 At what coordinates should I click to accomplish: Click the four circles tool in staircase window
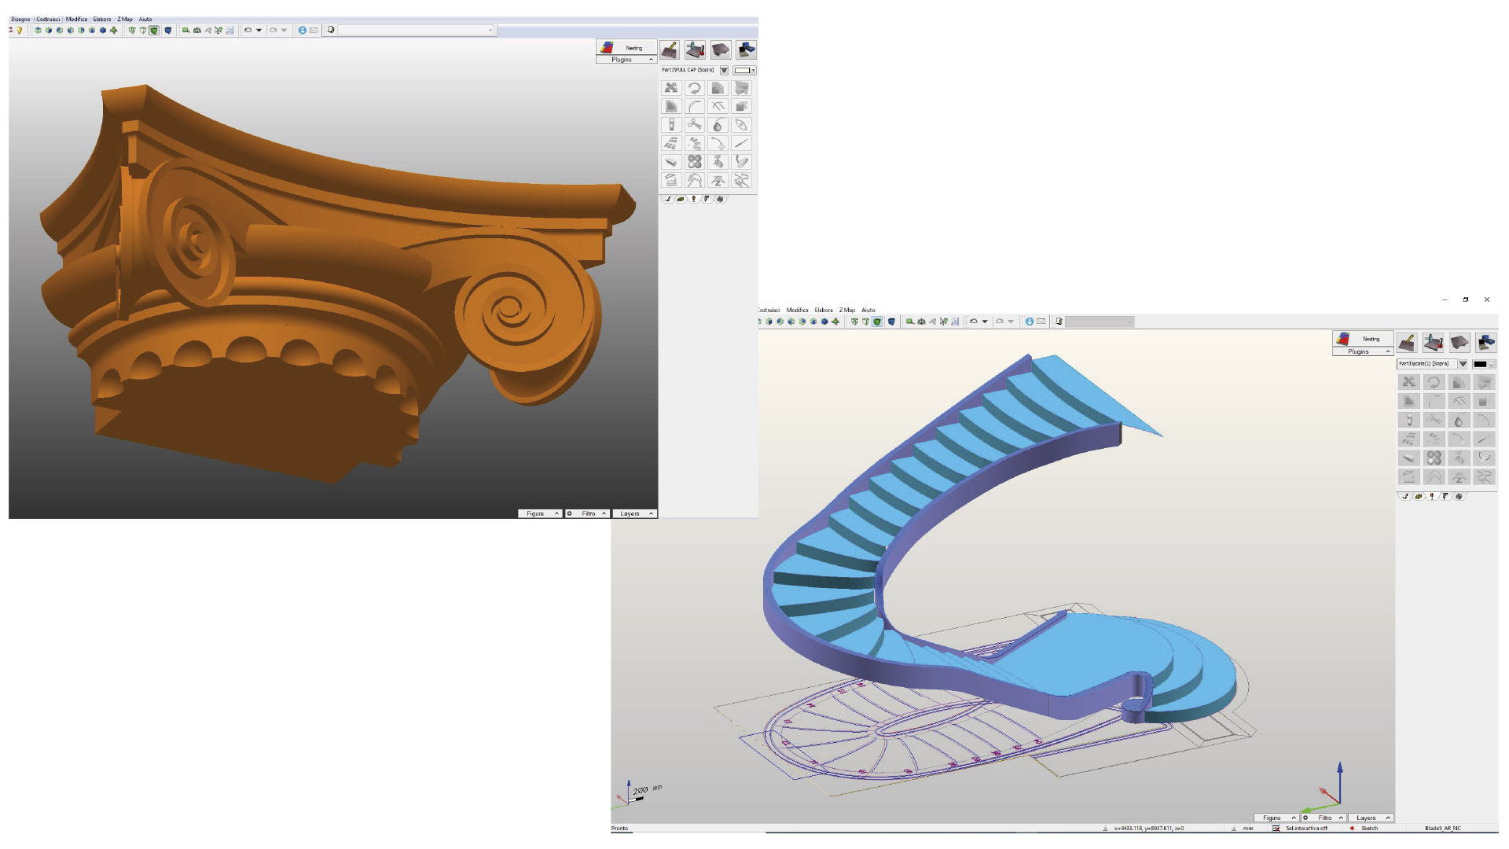[1434, 458]
